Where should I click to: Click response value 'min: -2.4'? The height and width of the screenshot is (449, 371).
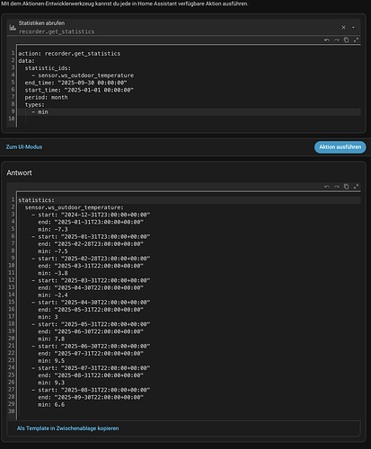point(53,295)
